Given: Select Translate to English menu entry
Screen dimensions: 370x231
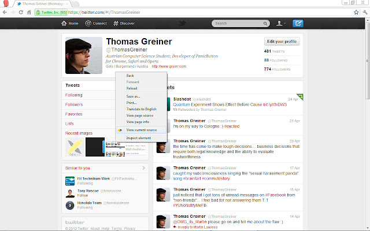Looking at the screenshot, I should [142, 109].
